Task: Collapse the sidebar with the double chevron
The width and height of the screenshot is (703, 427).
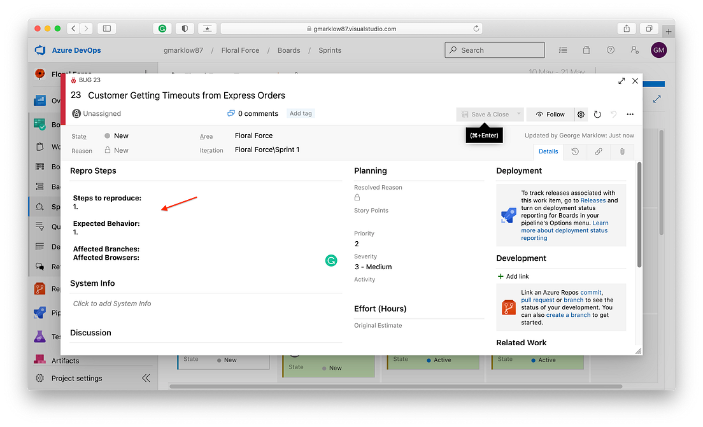Action: pyautogui.click(x=146, y=377)
